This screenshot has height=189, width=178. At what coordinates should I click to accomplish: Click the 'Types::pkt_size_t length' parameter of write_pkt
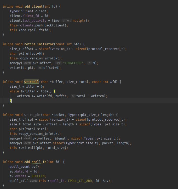tap(90, 115)
